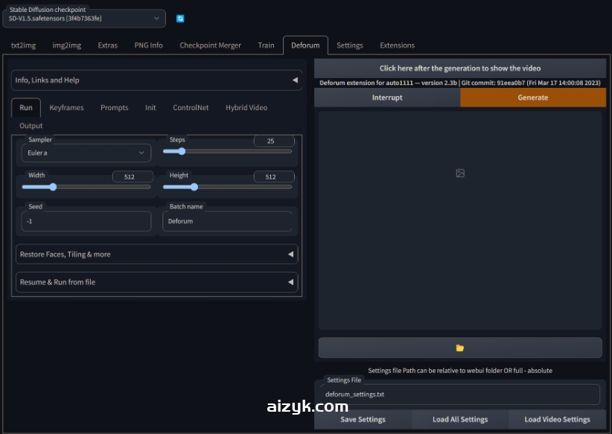Select the ControlNet tab
The image size is (612, 434).
point(191,108)
